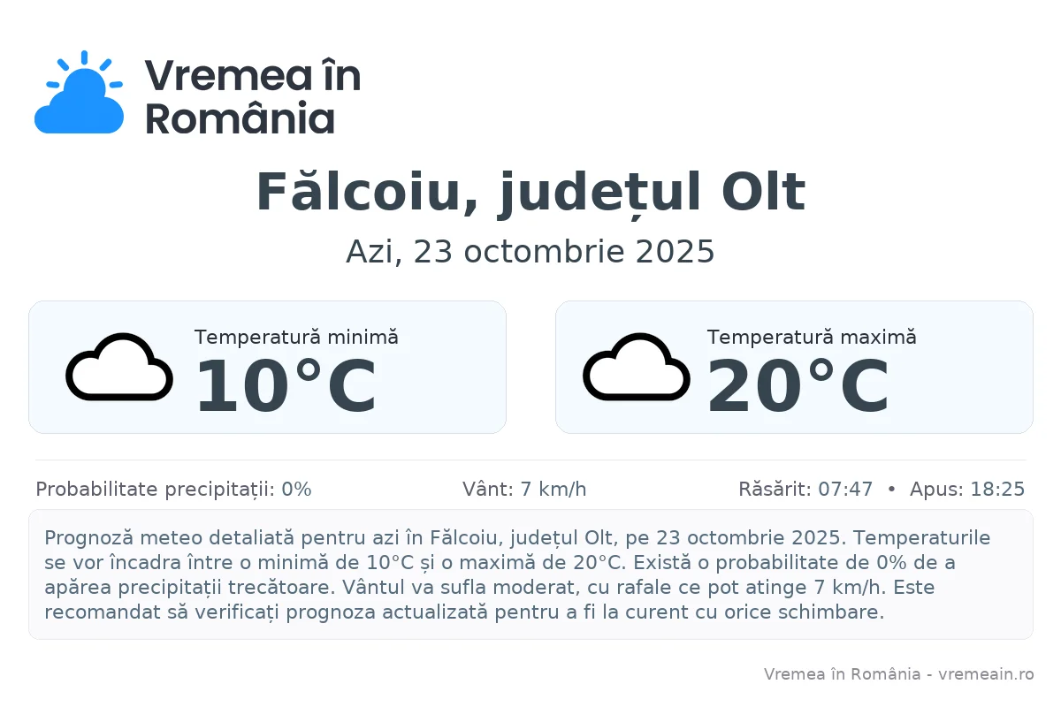Click the date Azi, 23 octombrie 2025

click(x=530, y=252)
